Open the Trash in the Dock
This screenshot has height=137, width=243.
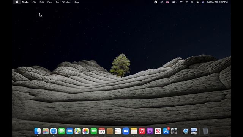tap(205, 131)
